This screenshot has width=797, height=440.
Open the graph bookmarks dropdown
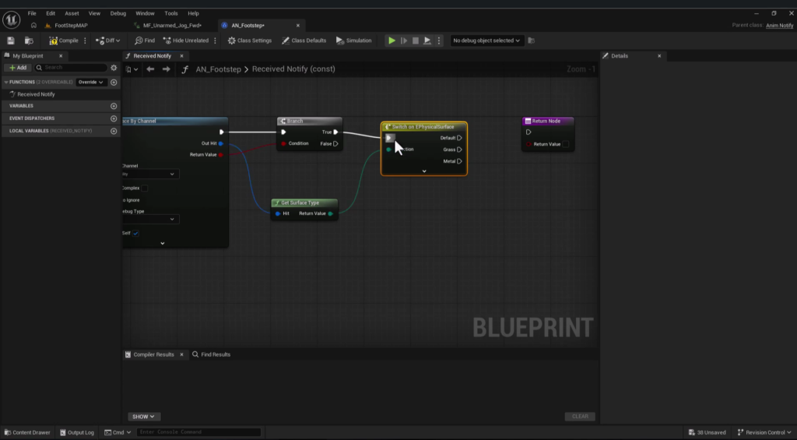point(132,69)
